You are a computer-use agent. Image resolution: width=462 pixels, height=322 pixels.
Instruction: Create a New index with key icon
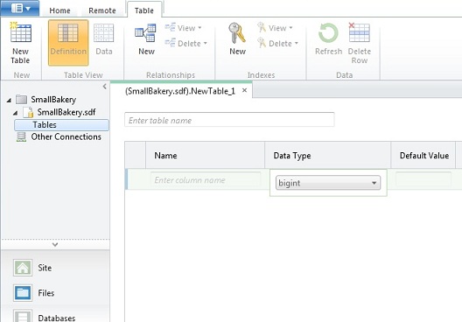point(237,39)
